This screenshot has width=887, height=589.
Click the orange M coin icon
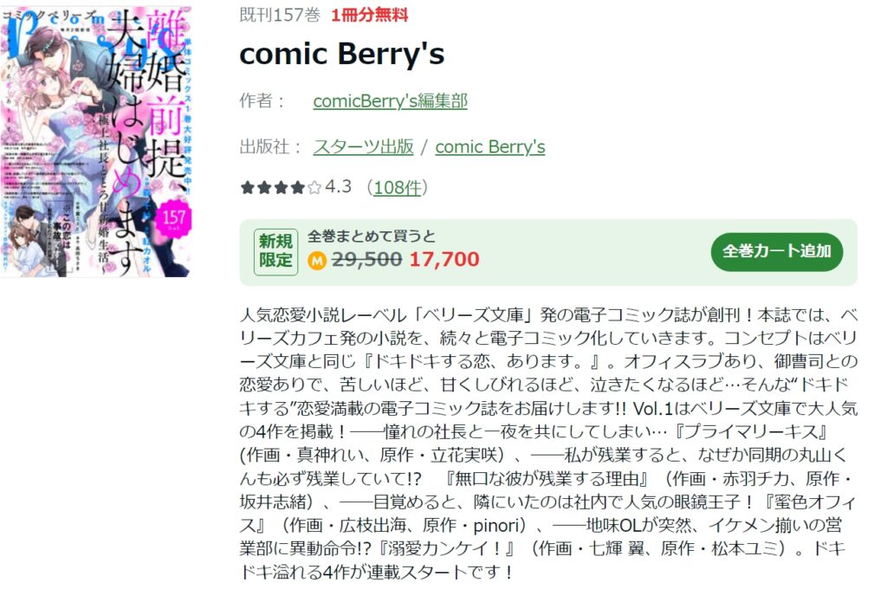317,260
